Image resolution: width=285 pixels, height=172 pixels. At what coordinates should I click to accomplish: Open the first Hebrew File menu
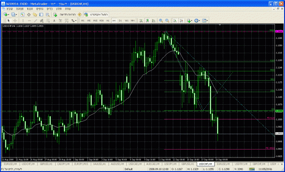[10, 9]
